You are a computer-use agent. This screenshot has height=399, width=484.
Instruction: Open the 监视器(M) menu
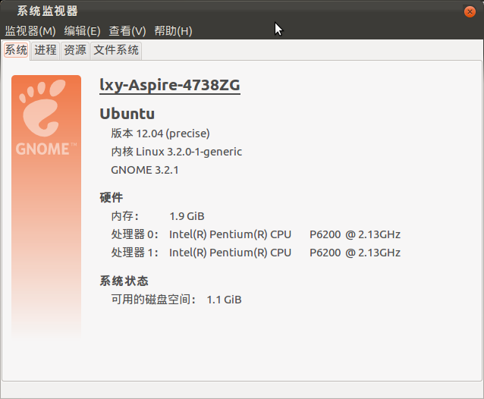pyautogui.click(x=30, y=31)
